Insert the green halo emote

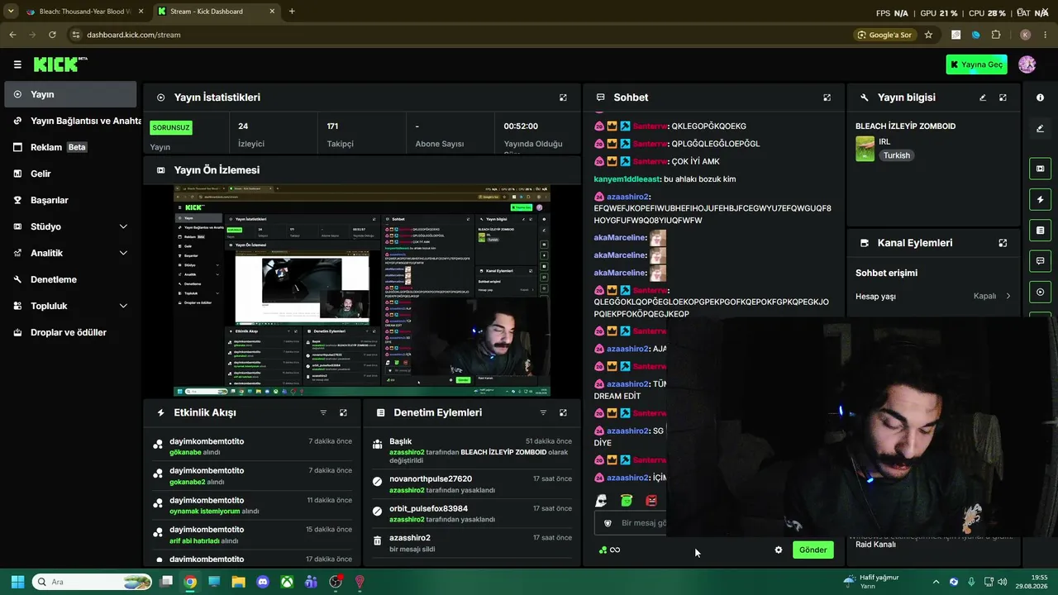pyautogui.click(x=627, y=501)
